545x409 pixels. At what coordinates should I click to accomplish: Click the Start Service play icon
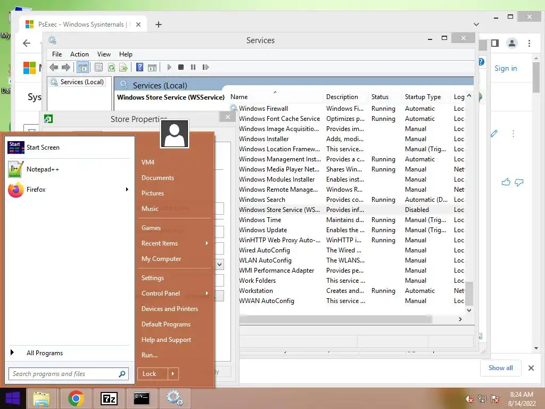[x=169, y=67]
